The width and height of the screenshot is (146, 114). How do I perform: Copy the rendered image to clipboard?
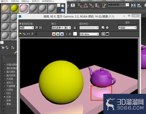(x=24, y=34)
